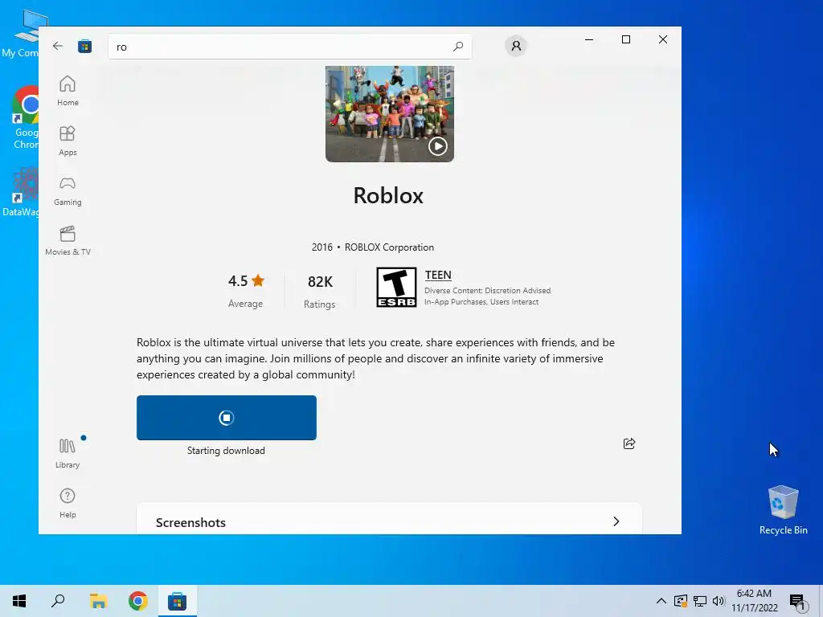
Task: Open the Microsoft Store logo in the header
Action: [x=84, y=47]
